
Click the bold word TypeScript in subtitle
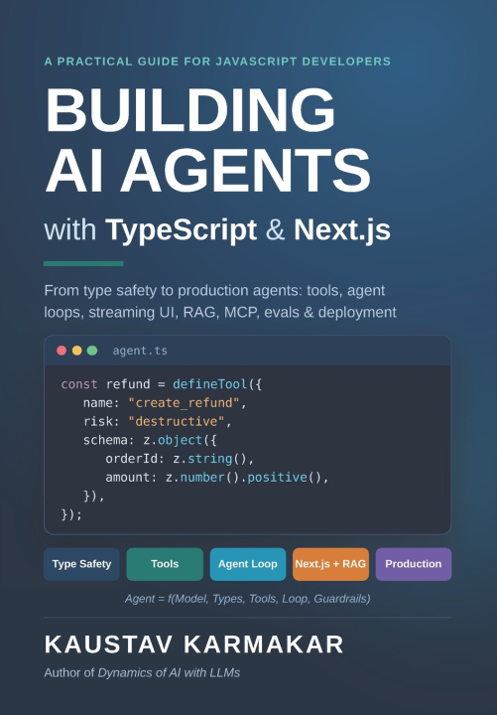pos(182,230)
